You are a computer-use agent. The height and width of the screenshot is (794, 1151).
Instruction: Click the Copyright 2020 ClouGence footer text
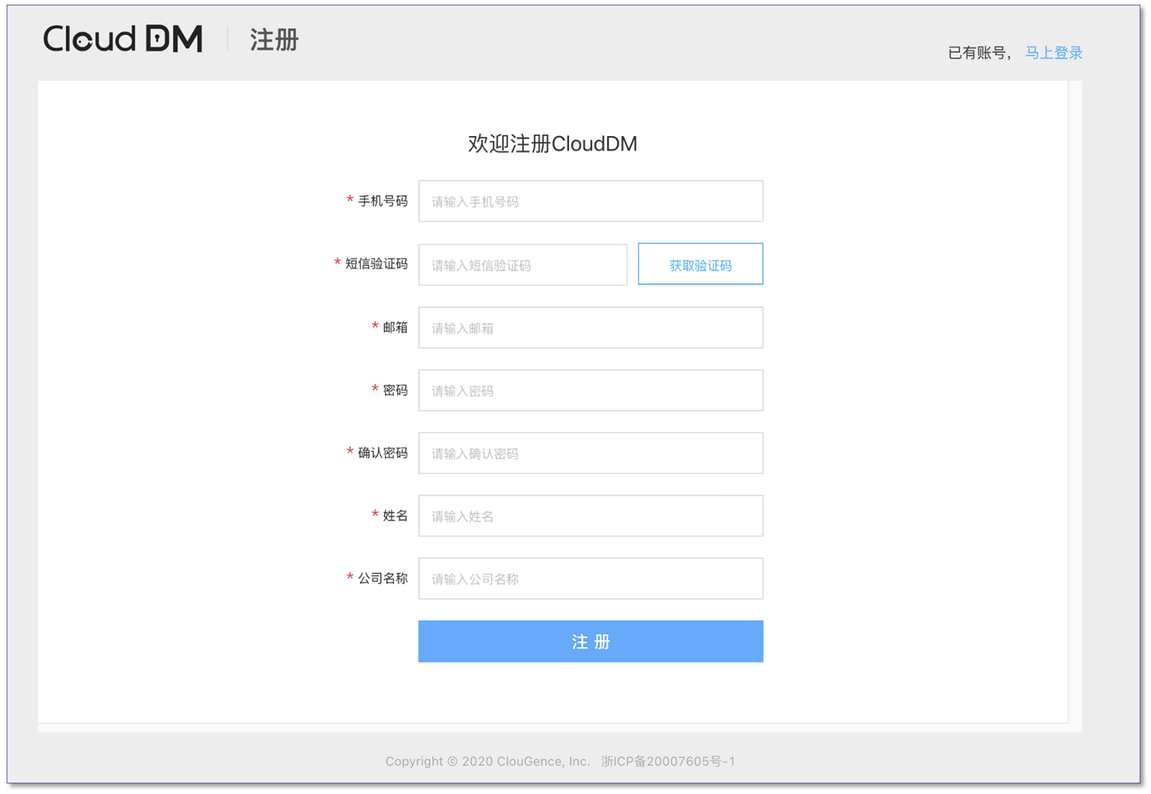click(x=487, y=761)
